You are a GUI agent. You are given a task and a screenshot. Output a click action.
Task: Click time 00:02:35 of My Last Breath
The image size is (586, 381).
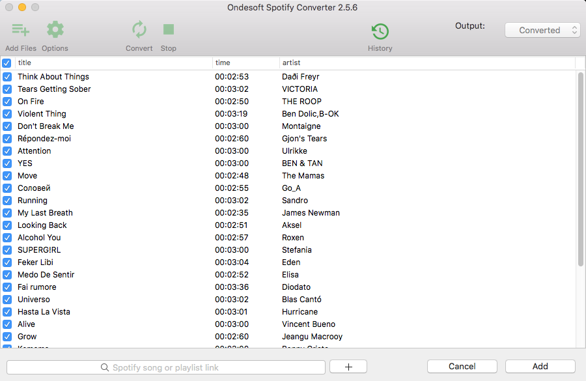232,212
